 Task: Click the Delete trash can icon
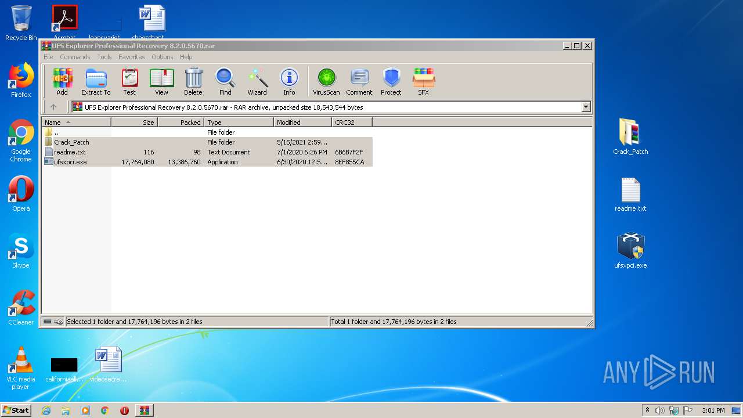(x=193, y=82)
